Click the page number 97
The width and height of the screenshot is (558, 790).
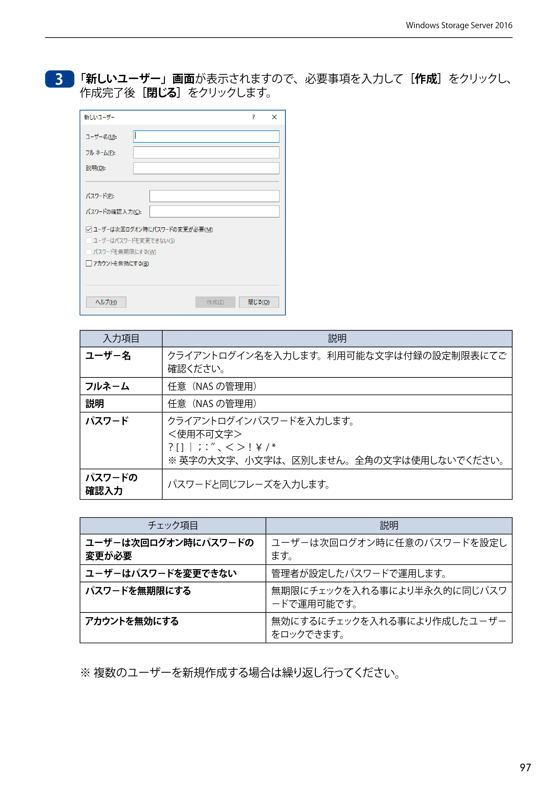click(x=525, y=768)
